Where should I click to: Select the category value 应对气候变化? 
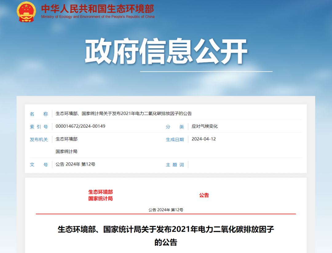point(204,126)
